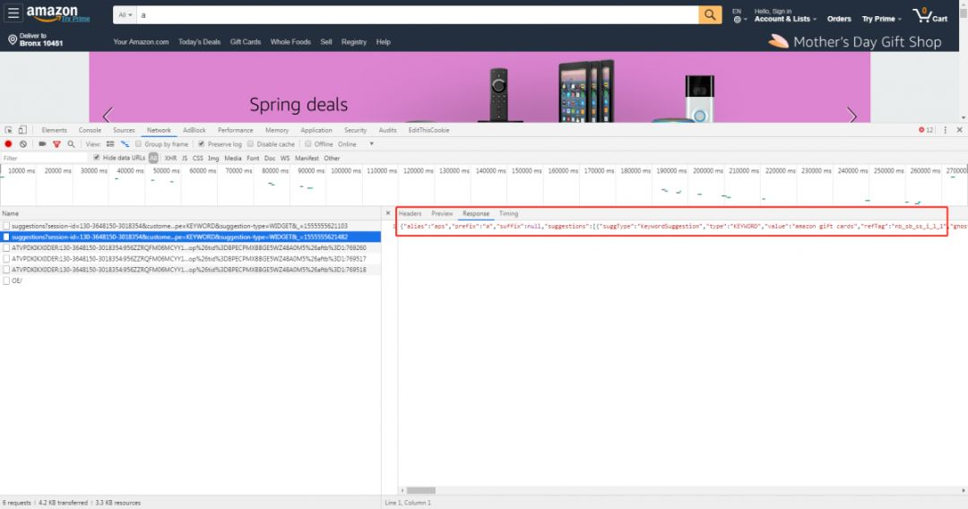Screen dimensions: 968x509
Task: Toggle the network filter funnel icon
Action: pos(56,143)
